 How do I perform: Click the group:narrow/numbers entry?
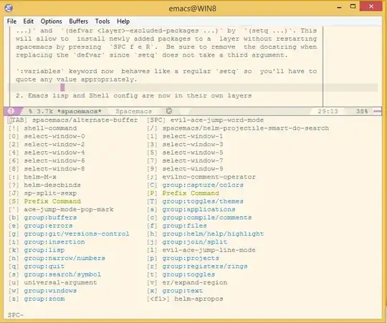click(64, 259)
